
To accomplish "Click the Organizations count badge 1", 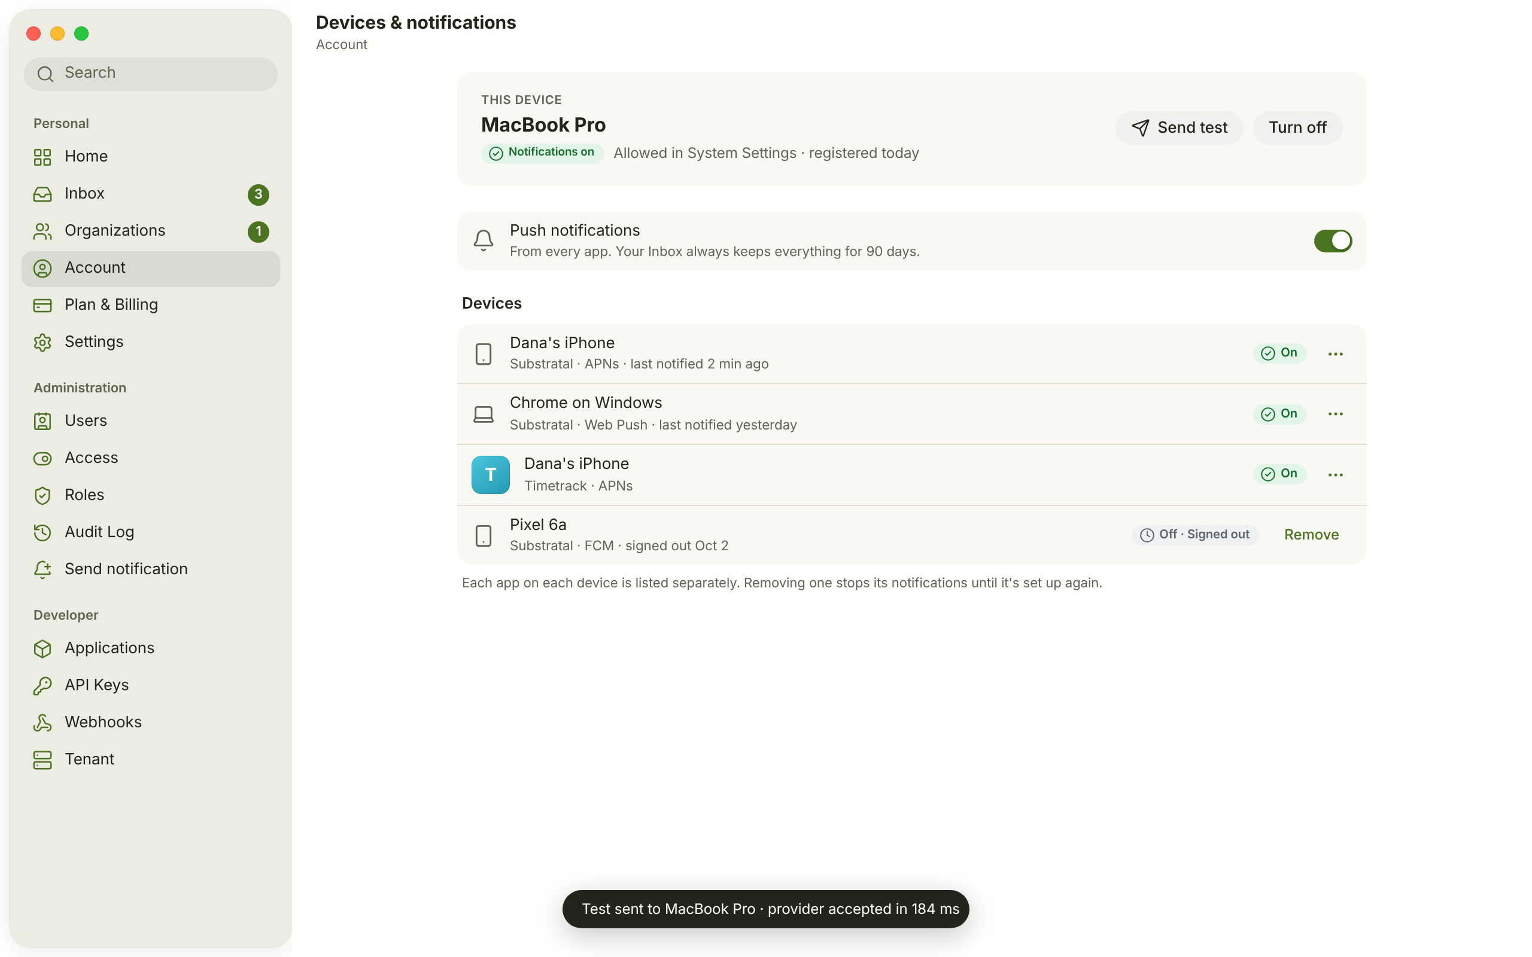I will click(x=259, y=231).
